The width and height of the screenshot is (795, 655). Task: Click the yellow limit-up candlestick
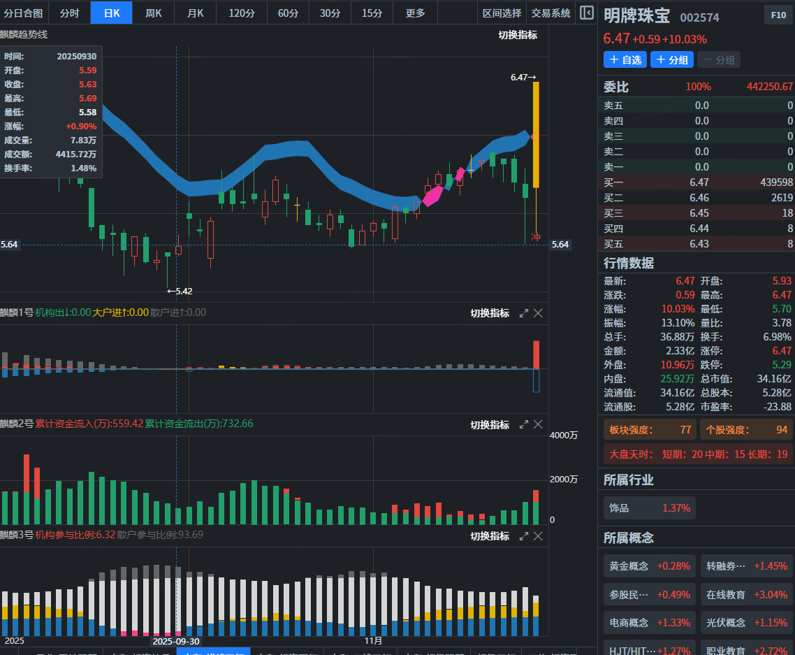pos(536,134)
